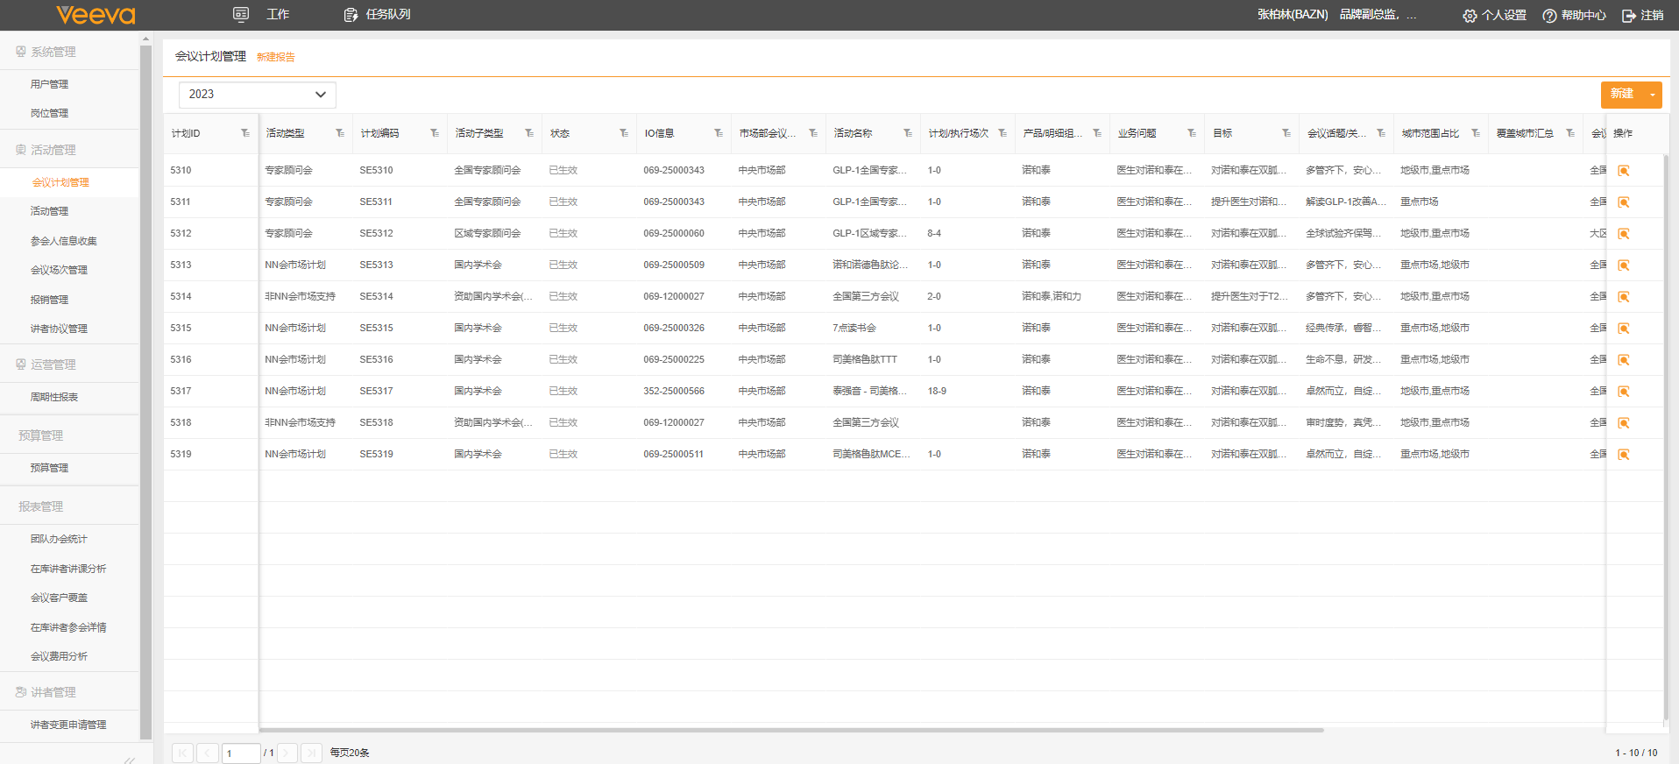Go to last page of results

(311, 753)
